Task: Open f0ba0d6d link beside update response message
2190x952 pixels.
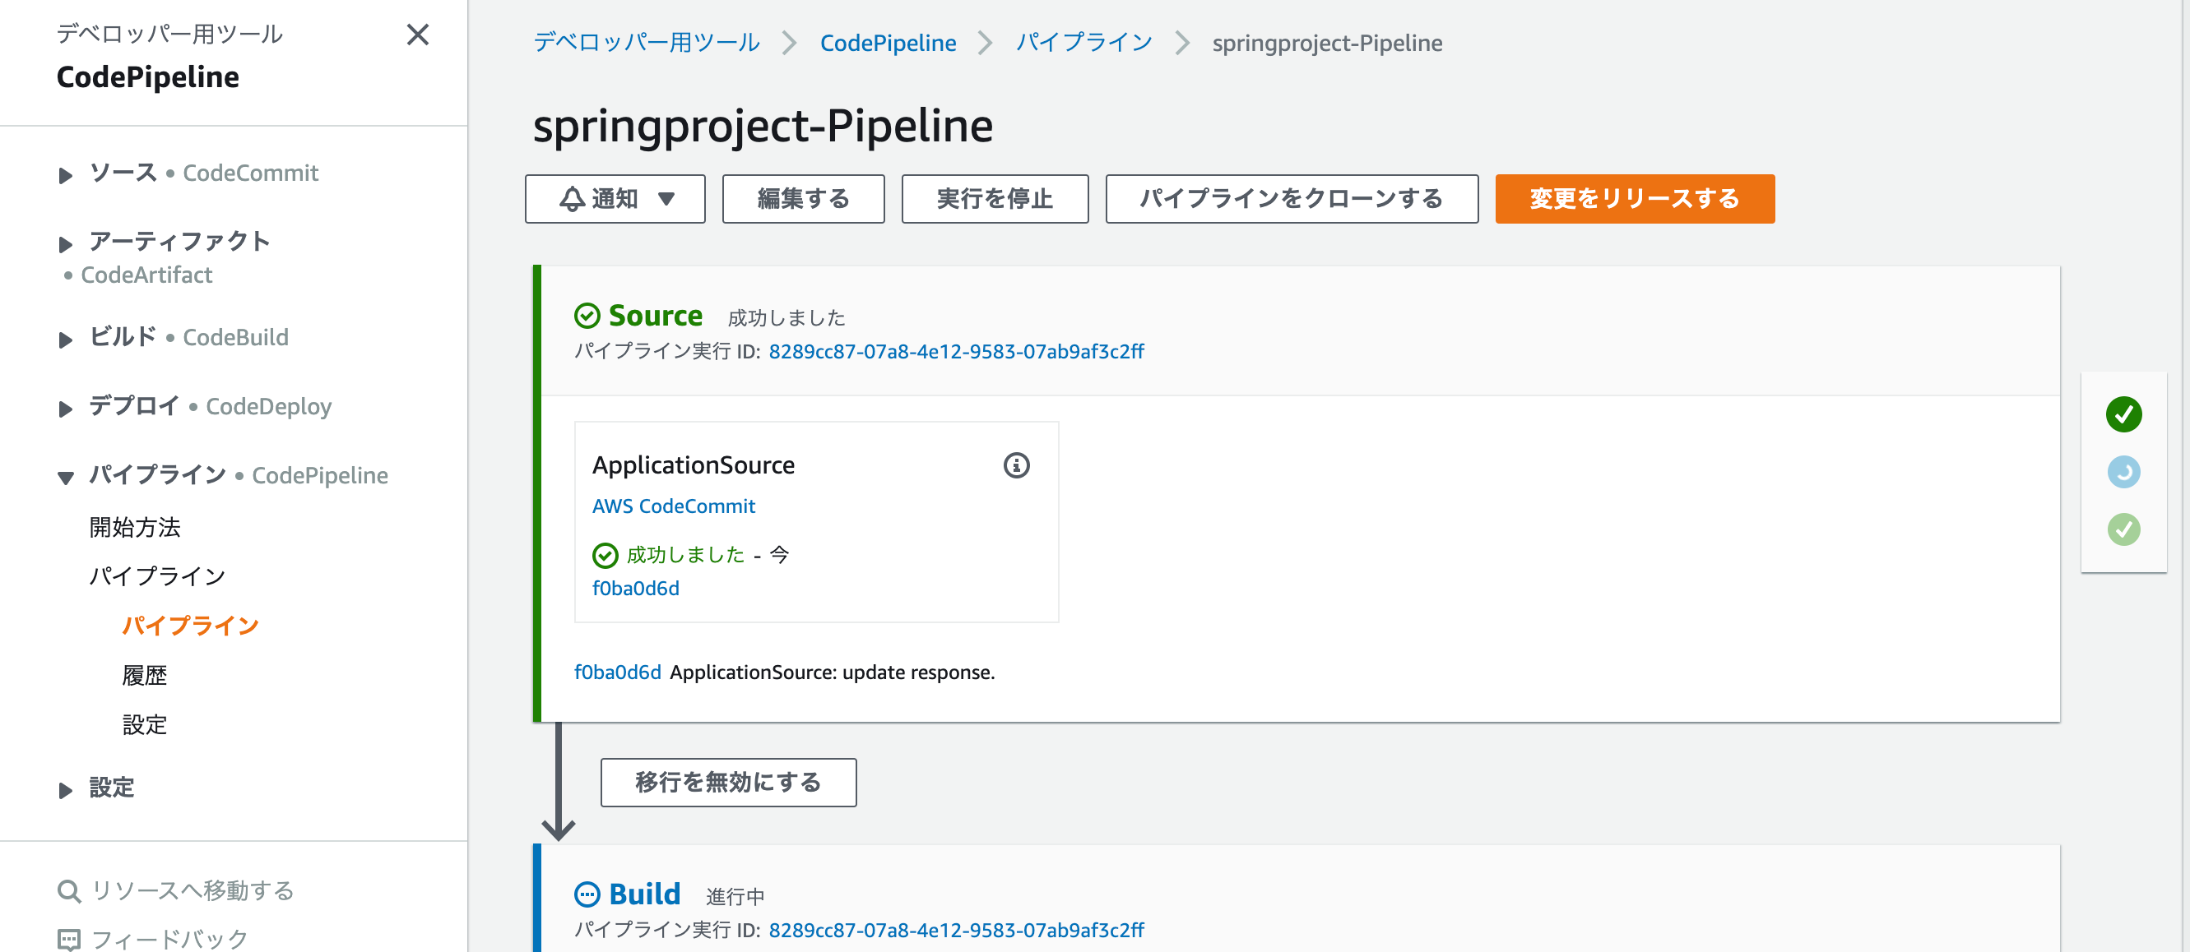Action: click(618, 672)
